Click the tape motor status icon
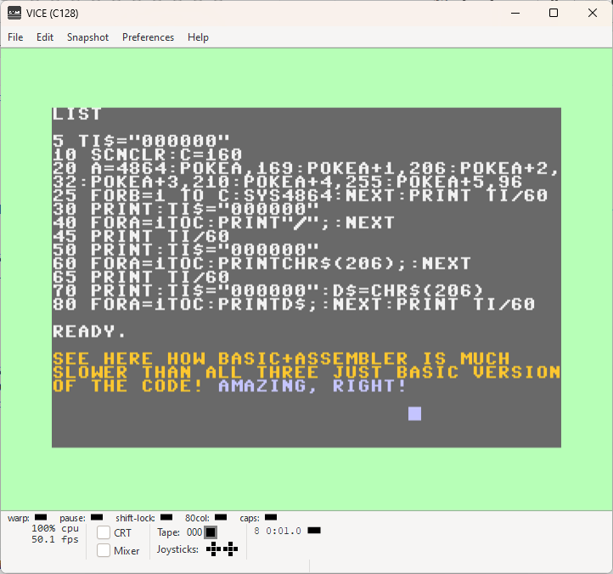The width and height of the screenshot is (613, 574). (x=211, y=532)
